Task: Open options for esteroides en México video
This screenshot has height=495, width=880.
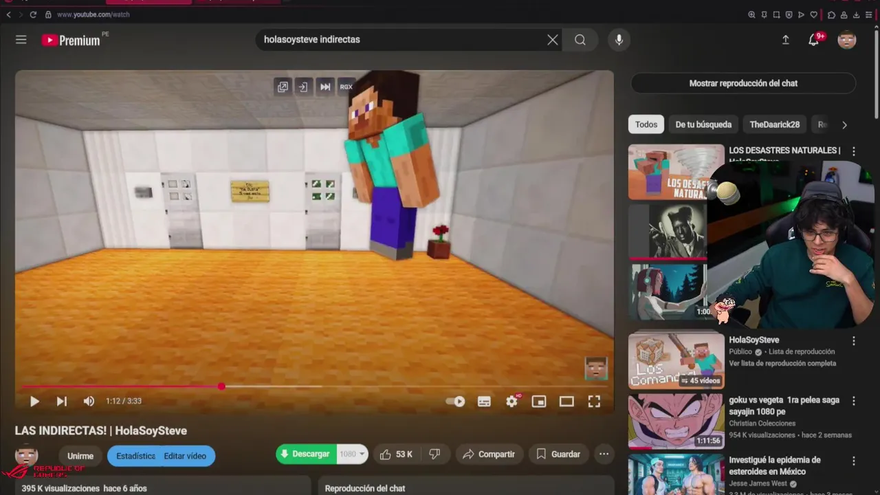Action: 854,461
